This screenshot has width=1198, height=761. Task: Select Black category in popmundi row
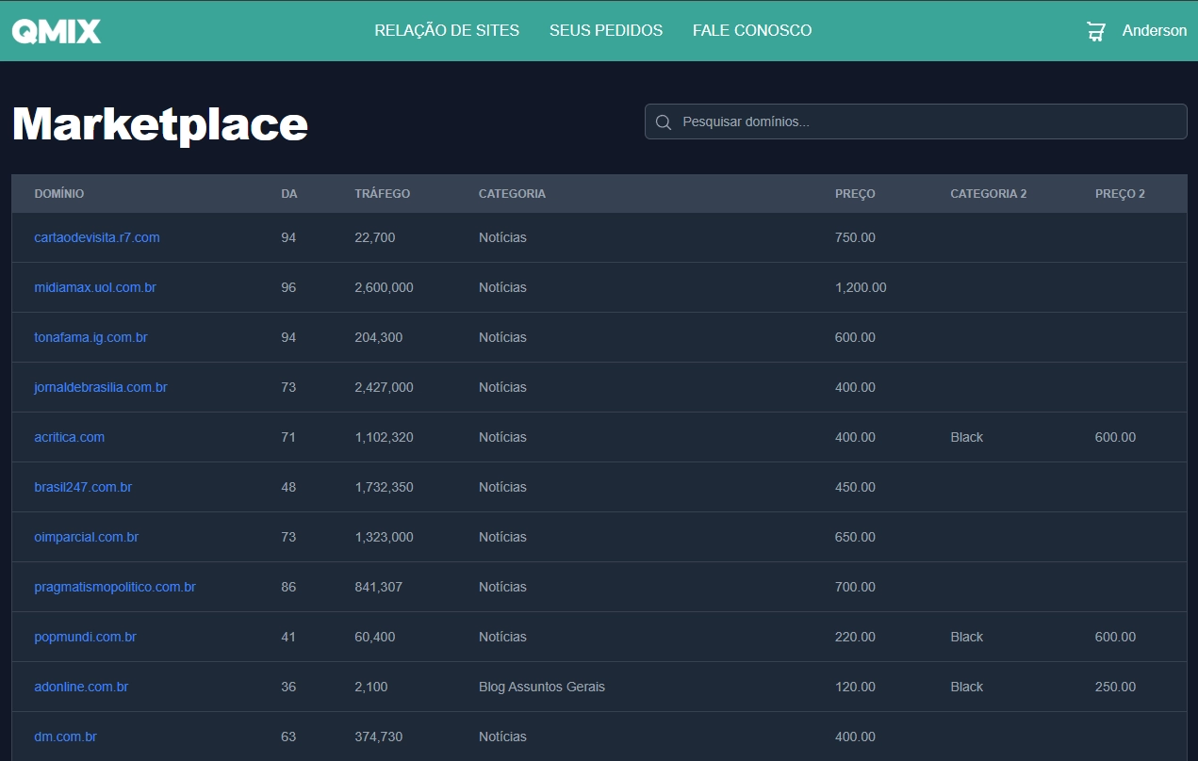(967, 637)
